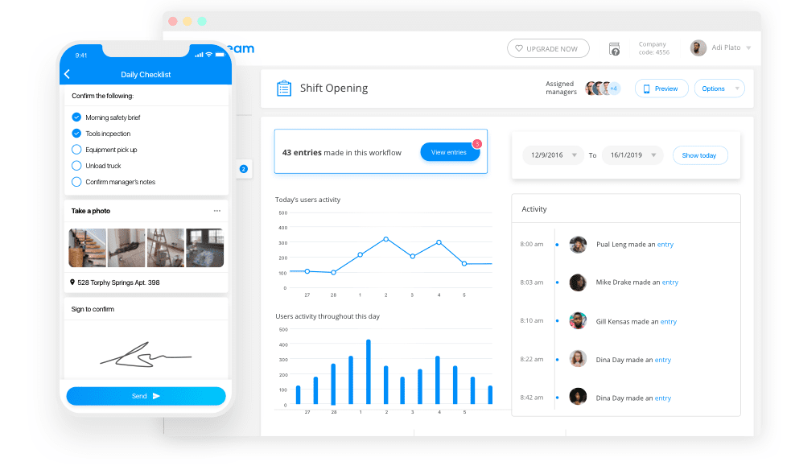The height and width of the screenshot is (466, 791).
Task: Open the Options menu
Action: (x=719, y=88)
